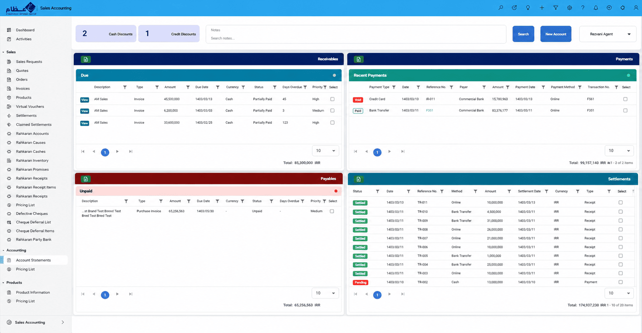Open notifications bell icon
The width and height of the screenshot is (642, 333).
click(x=596, y=8)
